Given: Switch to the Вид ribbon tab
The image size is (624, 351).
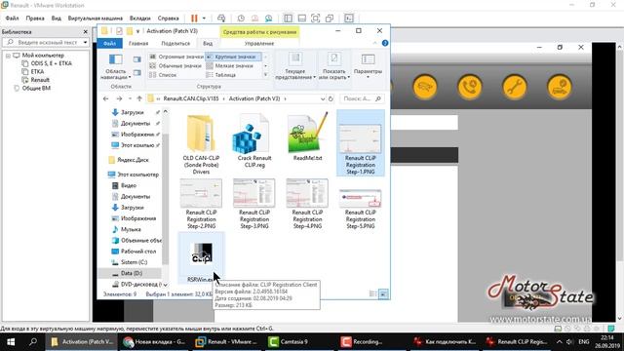Looking at the screenshot, I should pos(208,43).
